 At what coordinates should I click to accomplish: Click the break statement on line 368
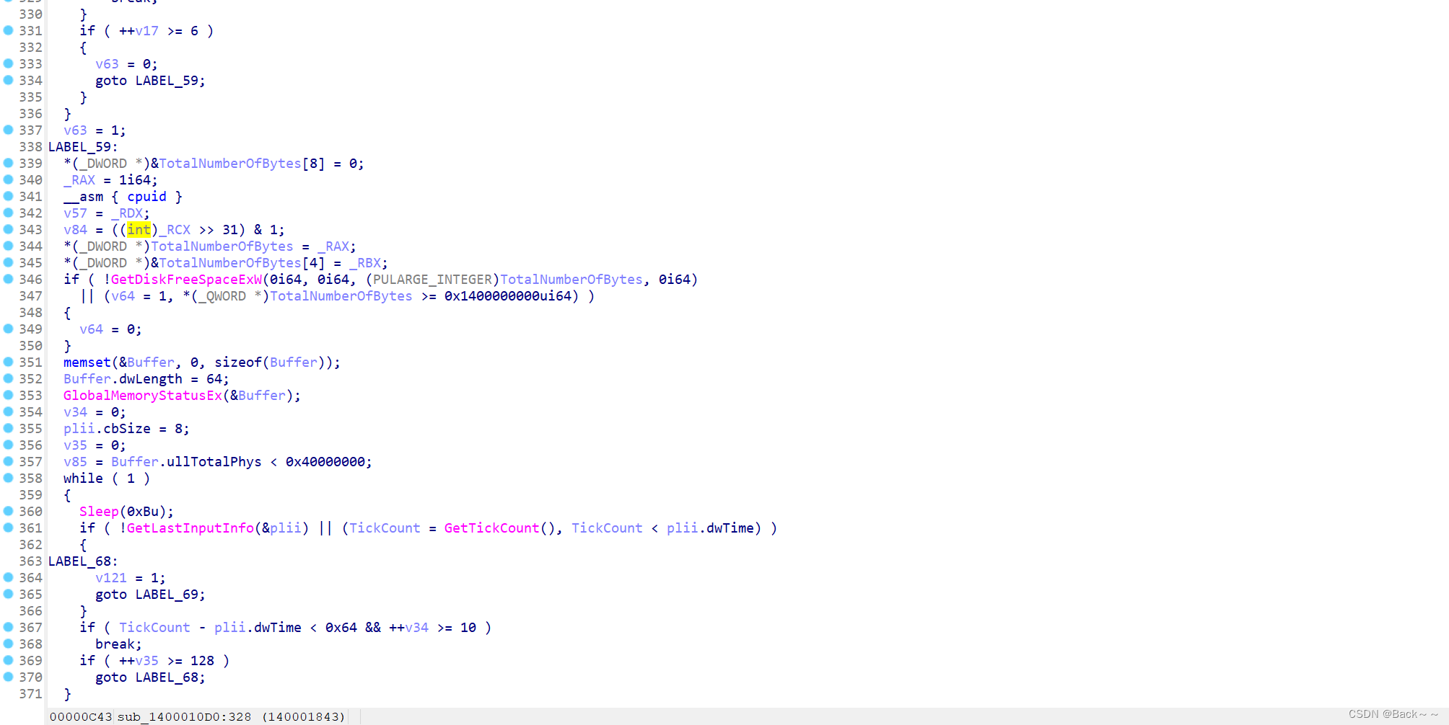pos(119,644)
